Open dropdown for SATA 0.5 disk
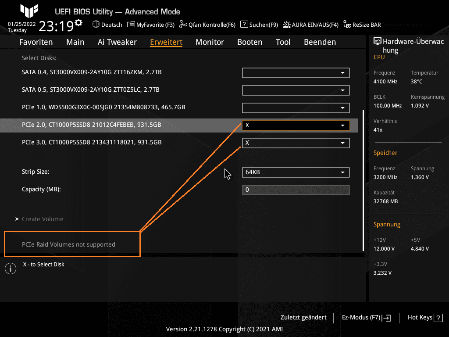Viewport: 449px width, 337px height. pyautogui.click(x=296, y=90)
